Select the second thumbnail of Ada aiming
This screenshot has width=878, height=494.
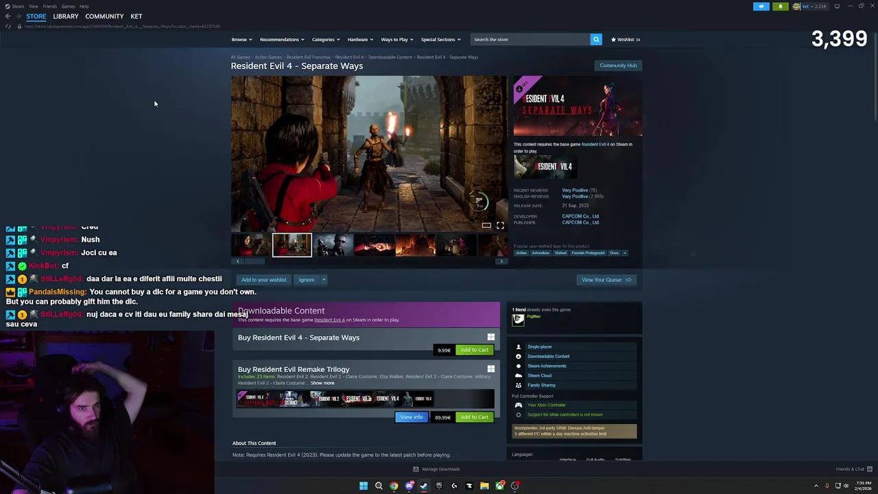(x=292, y=245)
